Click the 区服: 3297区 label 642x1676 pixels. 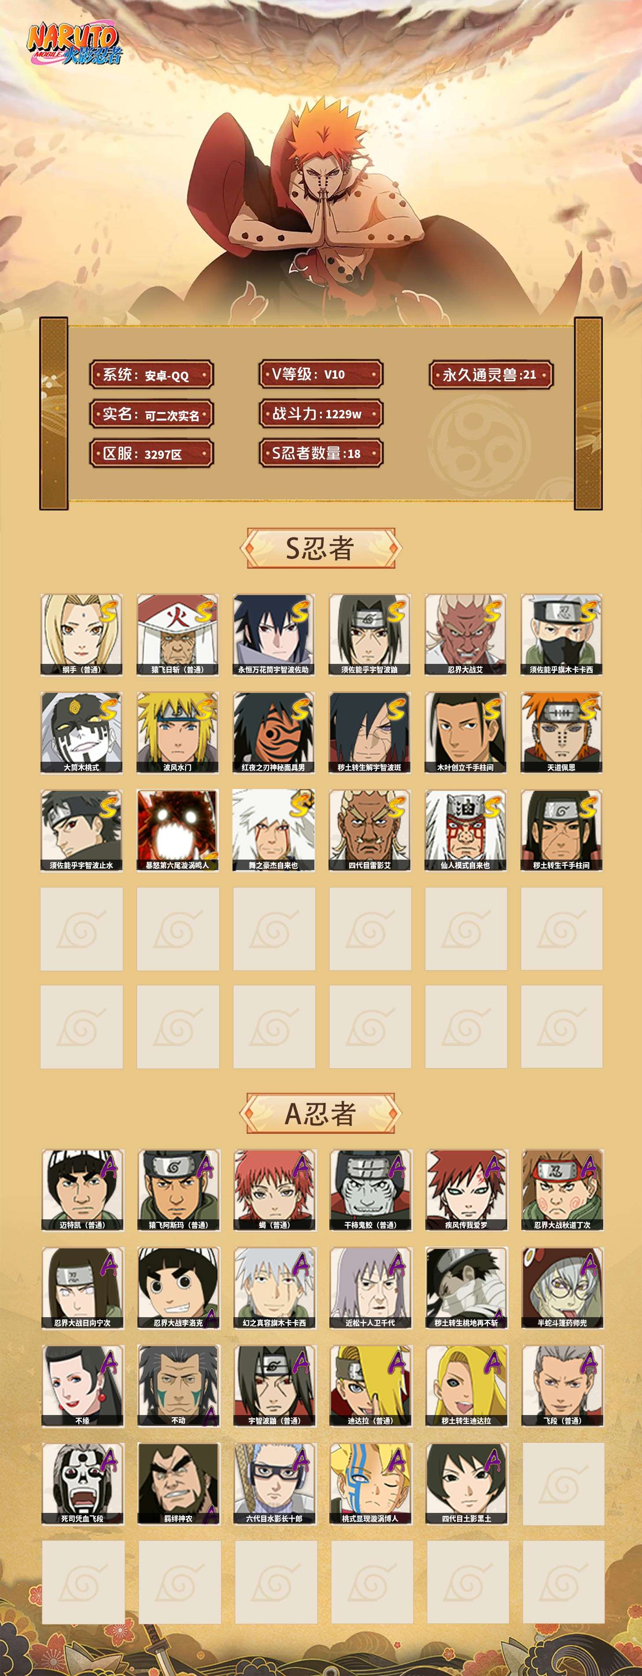click(x=151, y=454)
